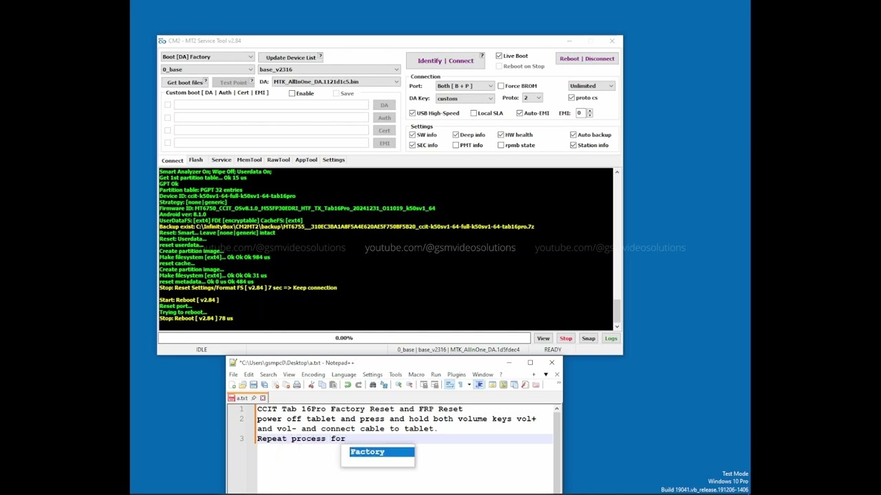Open Find with the binoculars icon

(x=372, y=384)
